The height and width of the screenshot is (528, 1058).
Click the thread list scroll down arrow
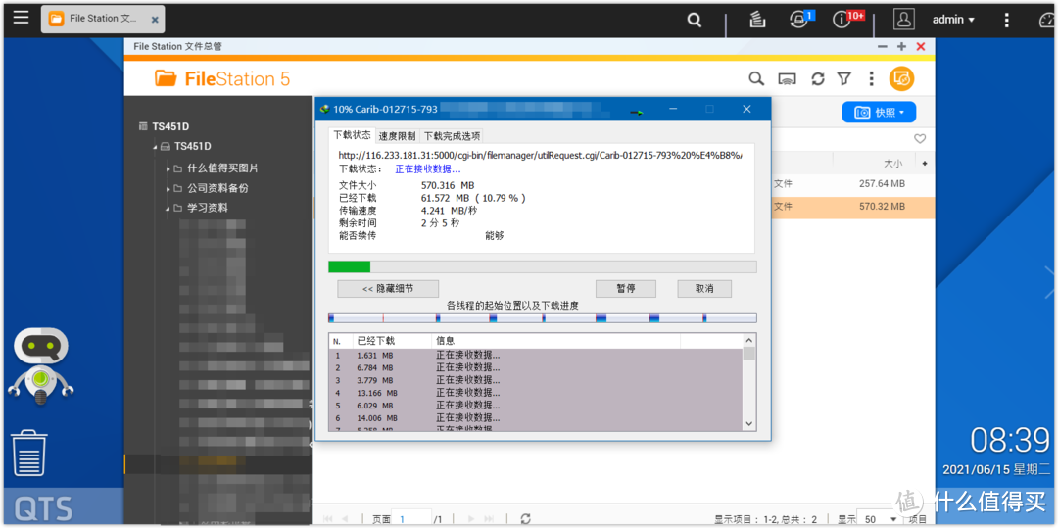coord(749,423)
